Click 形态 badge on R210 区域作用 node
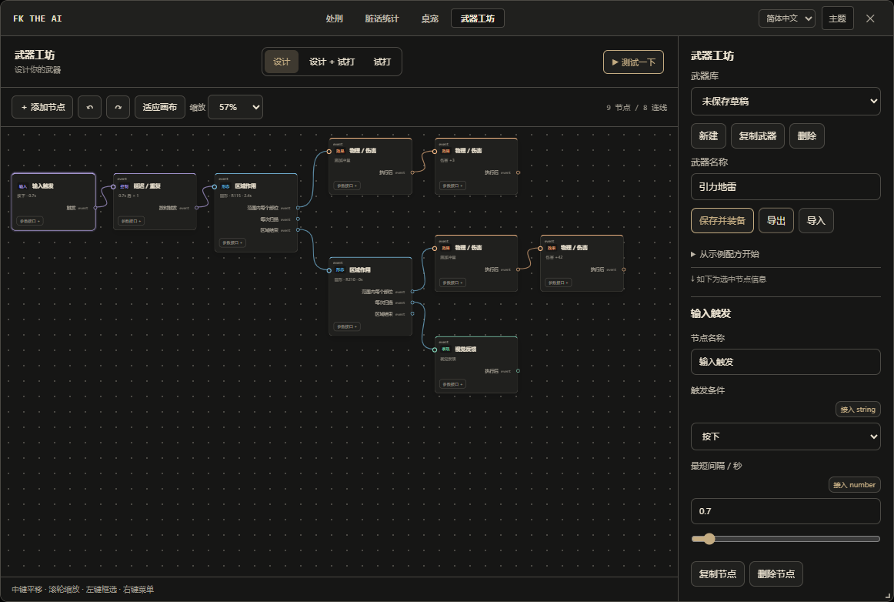 click(340, 270)
